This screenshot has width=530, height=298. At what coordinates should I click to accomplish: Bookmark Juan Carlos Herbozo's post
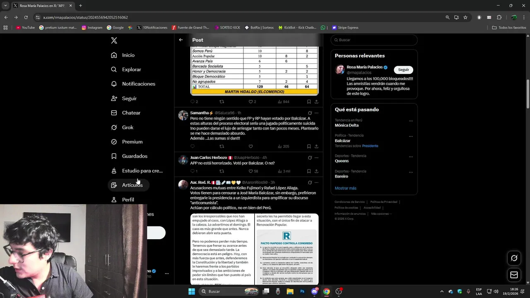point(309,171)
